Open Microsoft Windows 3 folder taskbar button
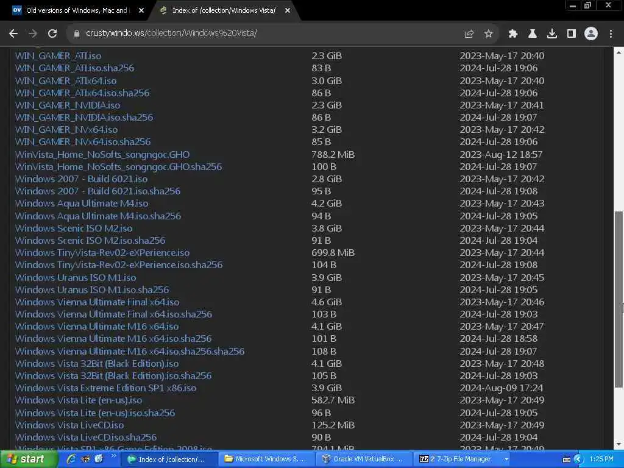This screenshot has height=468, width=624. (x=267, y=459)
